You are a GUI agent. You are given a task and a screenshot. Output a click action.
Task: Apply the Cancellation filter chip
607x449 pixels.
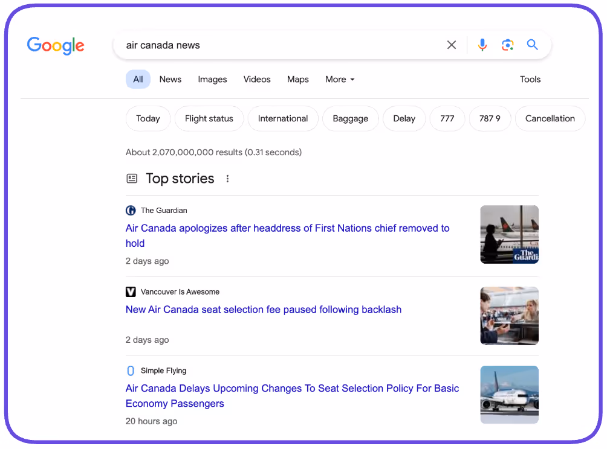(550, 119)
